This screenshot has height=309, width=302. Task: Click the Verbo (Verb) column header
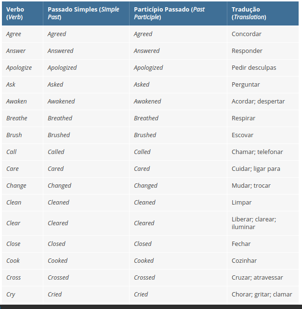click(x=14, y=13)
